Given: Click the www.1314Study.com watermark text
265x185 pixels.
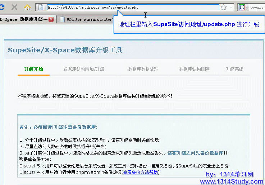Looking at the screenshot, I should pos(232,181).
